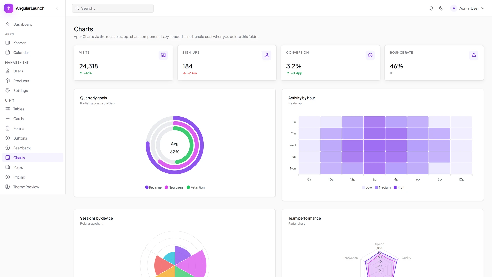Click the Tables icon
Viewport: 492px width, 277px height.
click(8, 109)
